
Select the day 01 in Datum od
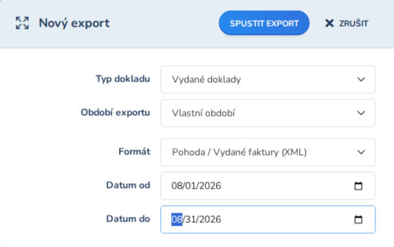click(x=190, y=186)
